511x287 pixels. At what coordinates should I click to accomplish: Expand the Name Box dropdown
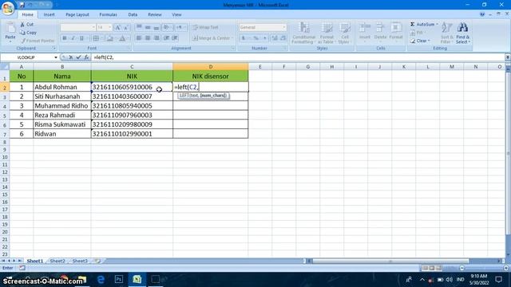click(x=56, y=57)
